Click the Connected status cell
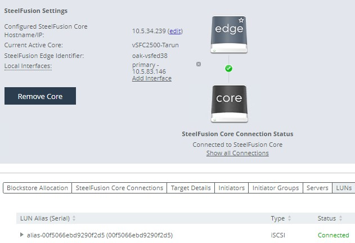 [333, 235]
